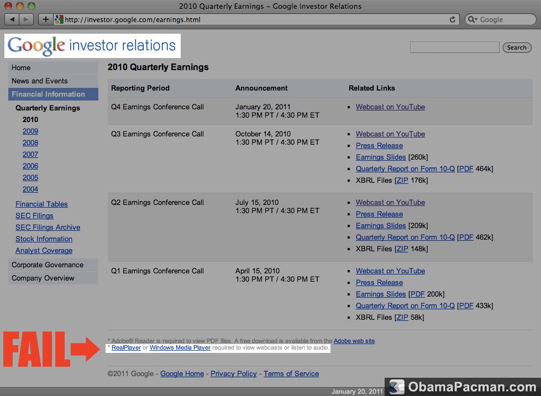The width and height of the screenshot is (541, 396).
Task: Open the search magnifier dropdown in Safari
Action: tap(472, 20)
